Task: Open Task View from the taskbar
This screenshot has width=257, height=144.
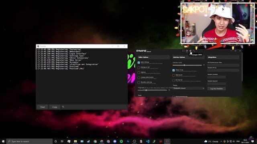Action: point(62,141)
